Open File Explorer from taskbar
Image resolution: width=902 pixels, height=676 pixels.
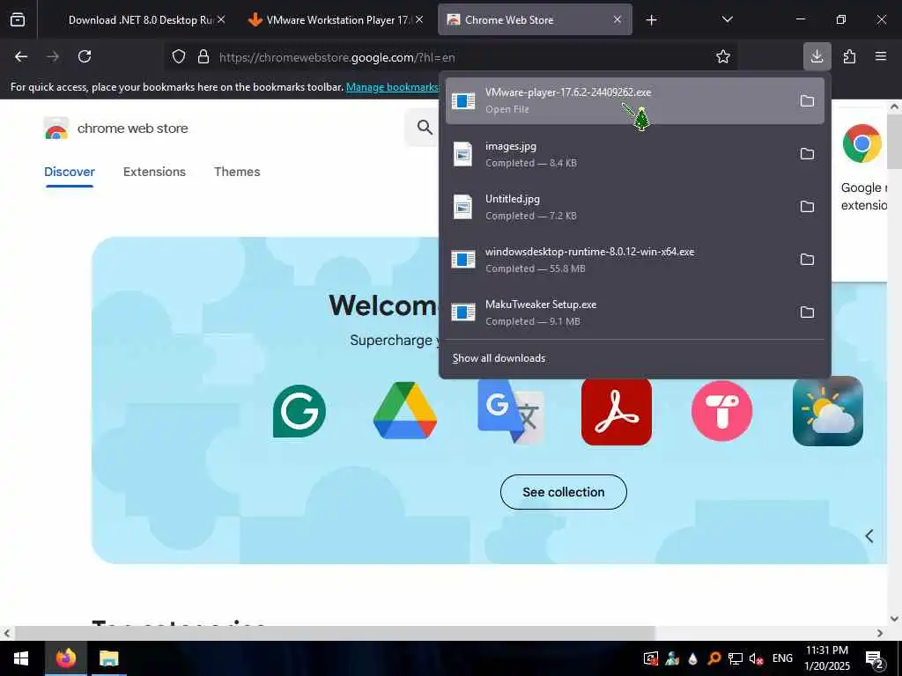point(108,658)
